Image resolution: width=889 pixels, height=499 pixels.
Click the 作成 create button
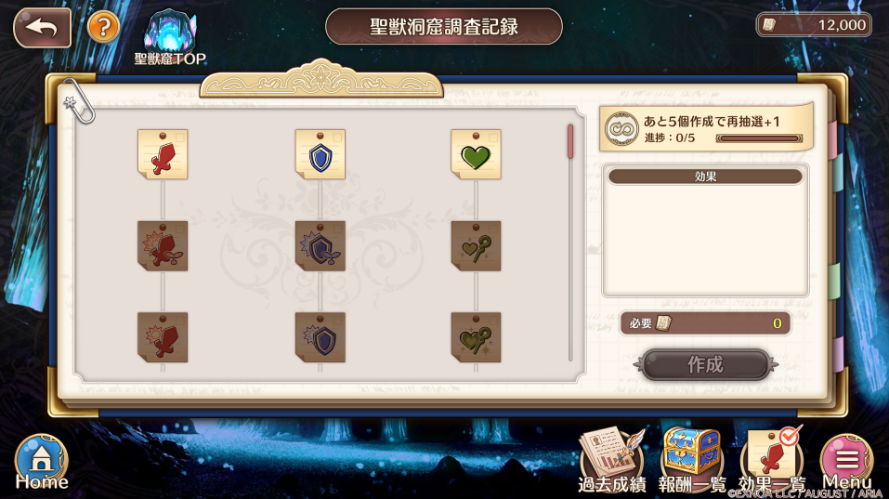pos(705,364)
